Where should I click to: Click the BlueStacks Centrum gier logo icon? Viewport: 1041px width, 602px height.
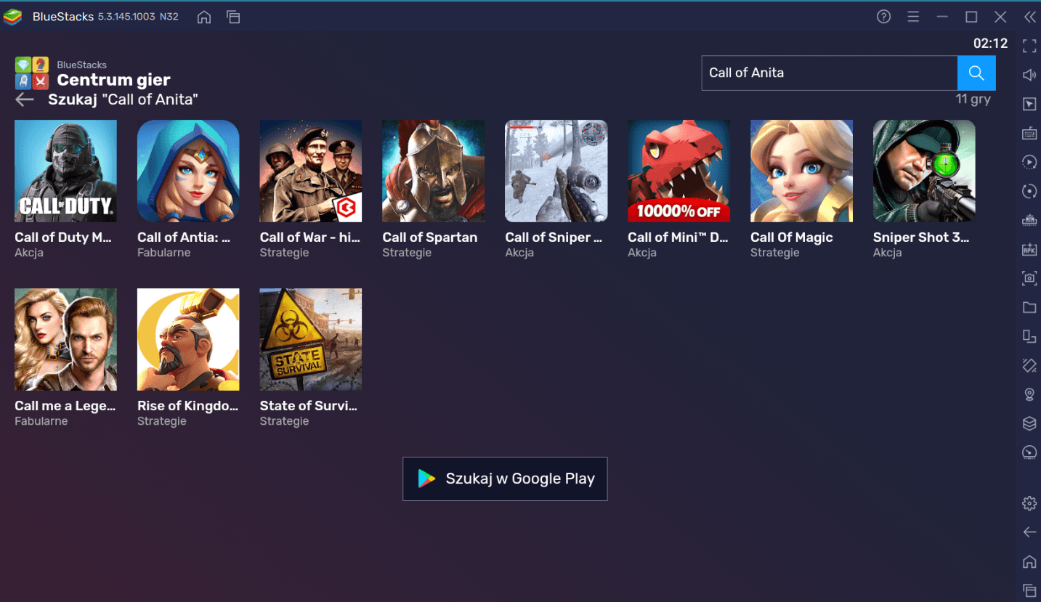[x=32, y=73]
